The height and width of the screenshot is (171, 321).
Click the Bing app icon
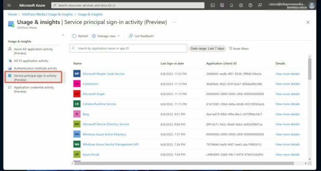[77, 114]
